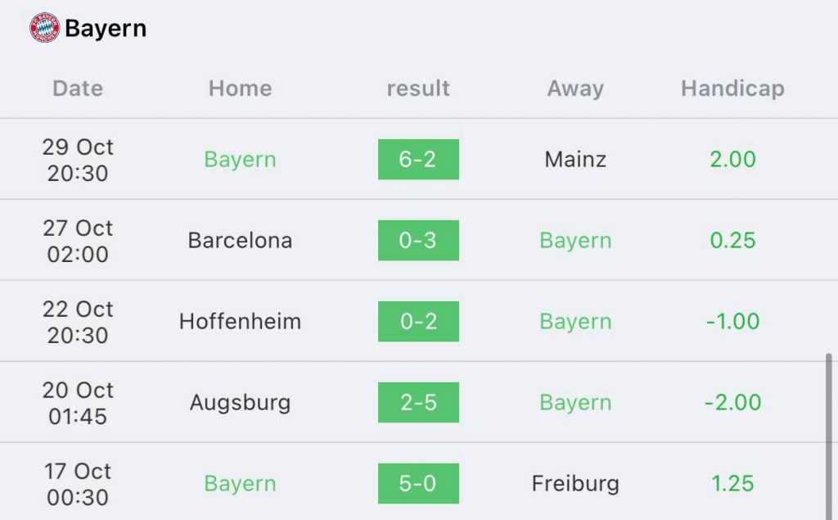Viewport: 838px width, 520px height.
Task: Select the Date column header
Action: coord(78,88)
